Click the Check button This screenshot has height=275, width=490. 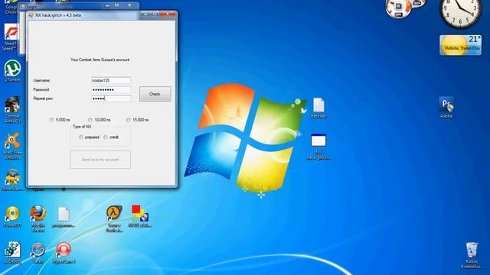coord(155,94)
